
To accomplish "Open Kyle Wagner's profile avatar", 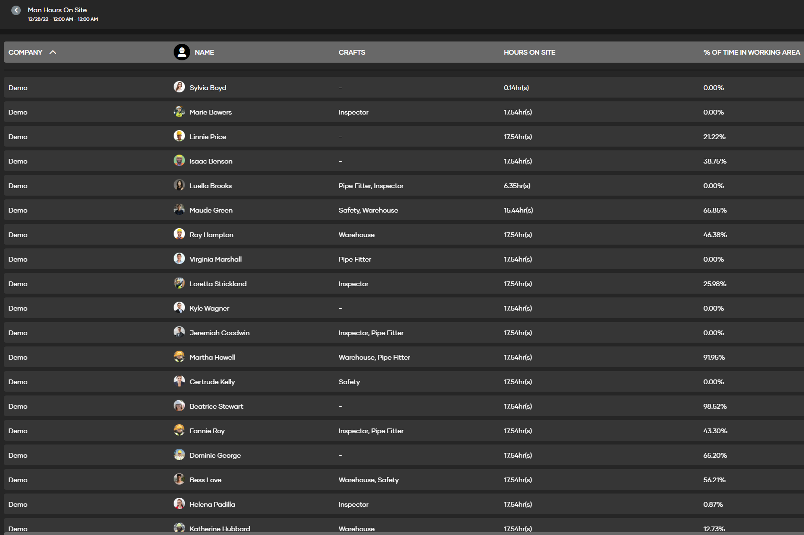I will [x=179, y=307].
